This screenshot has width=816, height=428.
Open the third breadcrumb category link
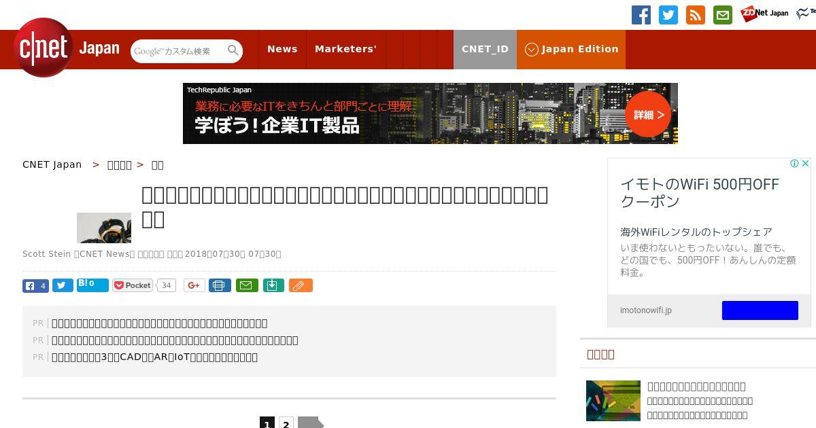pos(157,165)
